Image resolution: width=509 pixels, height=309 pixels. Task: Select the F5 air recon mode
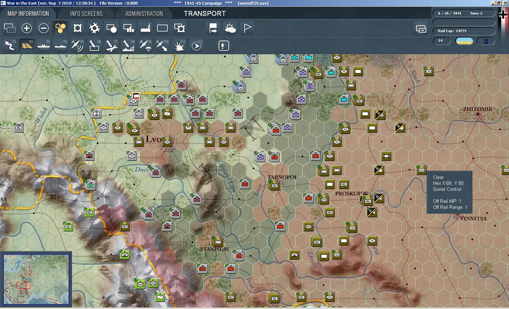click(x=77, y=46)
